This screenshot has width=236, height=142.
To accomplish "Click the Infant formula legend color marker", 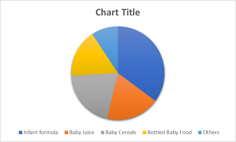I will tap(21, 133).
